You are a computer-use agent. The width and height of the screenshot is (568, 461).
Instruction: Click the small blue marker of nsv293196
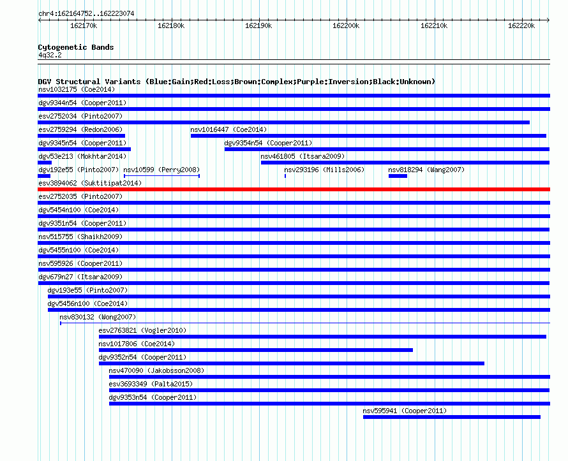(x=285, y=176)
